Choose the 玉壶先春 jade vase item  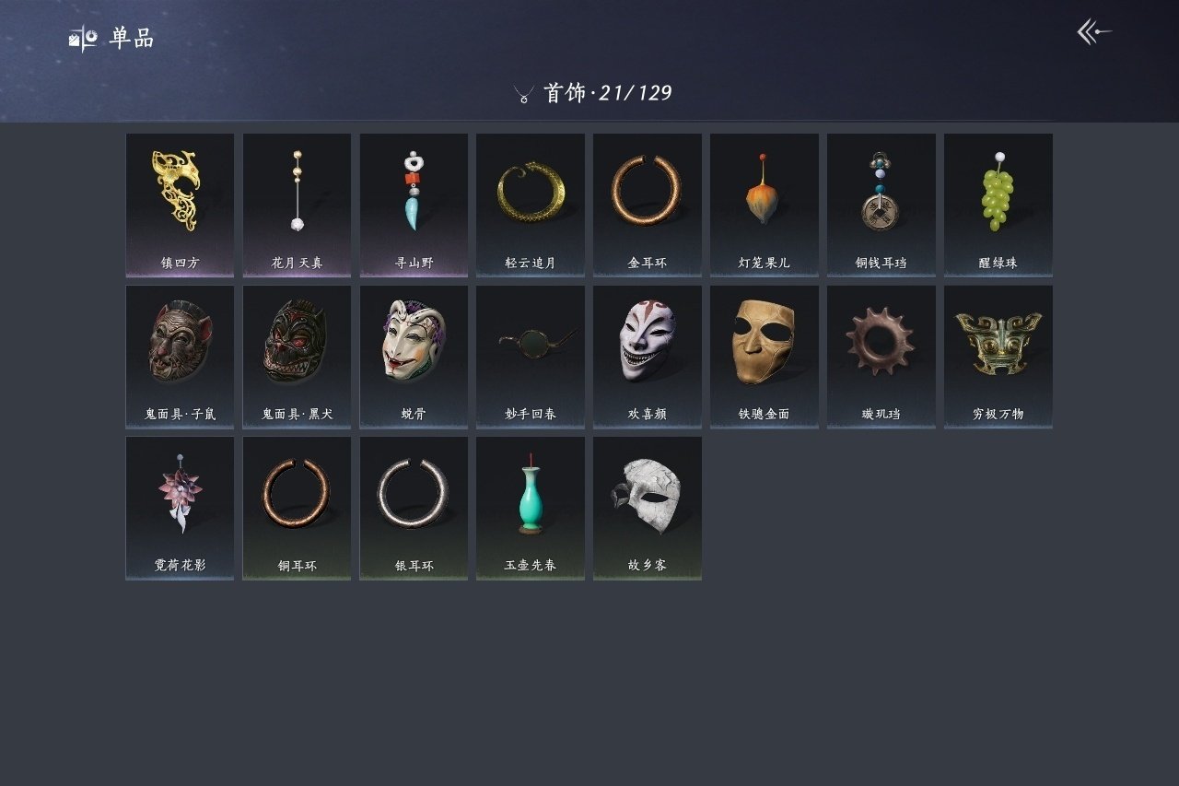[531, 509]
